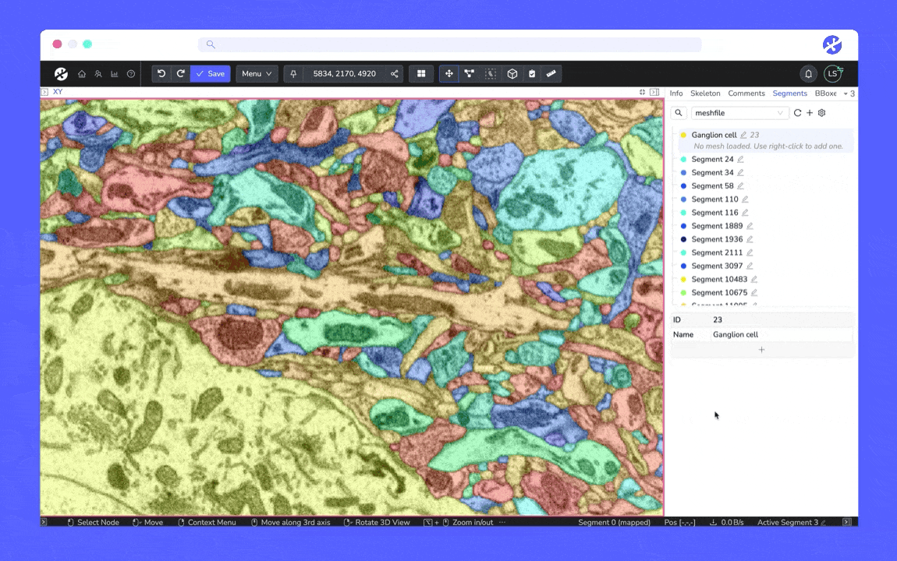The height and width of the screenshot is (561, 897).
Task: Open the notifications bell
Action: (x=808, y=74)
